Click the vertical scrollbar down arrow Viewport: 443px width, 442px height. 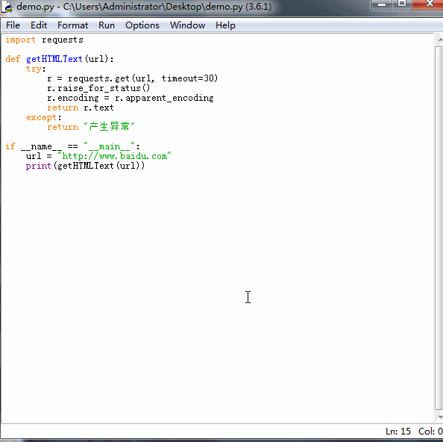pyautogui.click(x=439, y=417)
